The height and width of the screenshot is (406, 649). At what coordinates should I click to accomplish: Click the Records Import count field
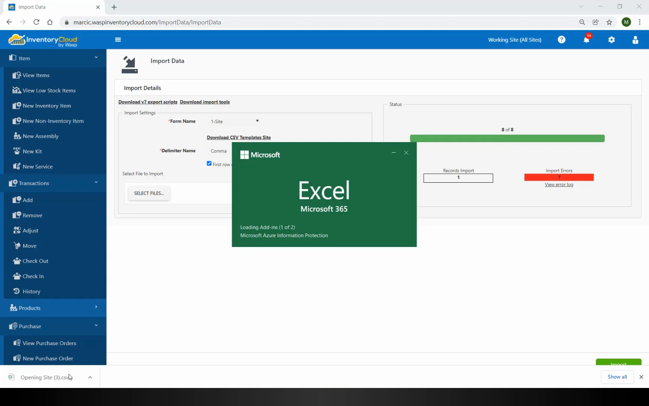(458, 178)
